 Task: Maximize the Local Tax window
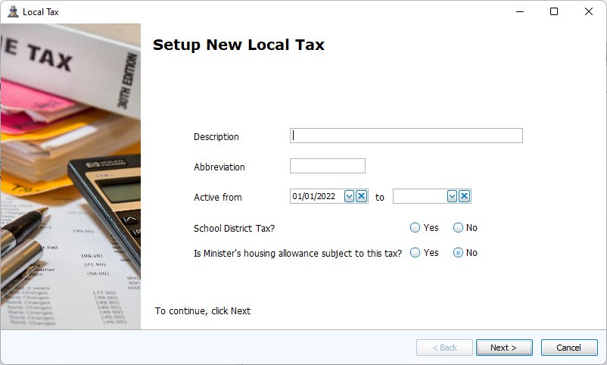554,11
